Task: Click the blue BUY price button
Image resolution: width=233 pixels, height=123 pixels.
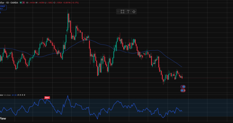Action: [3, 7]
